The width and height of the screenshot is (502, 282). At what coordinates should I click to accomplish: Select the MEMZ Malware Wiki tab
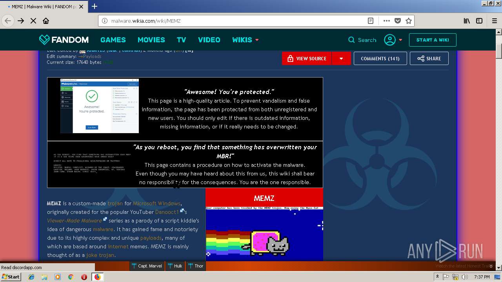click(43, 6)
